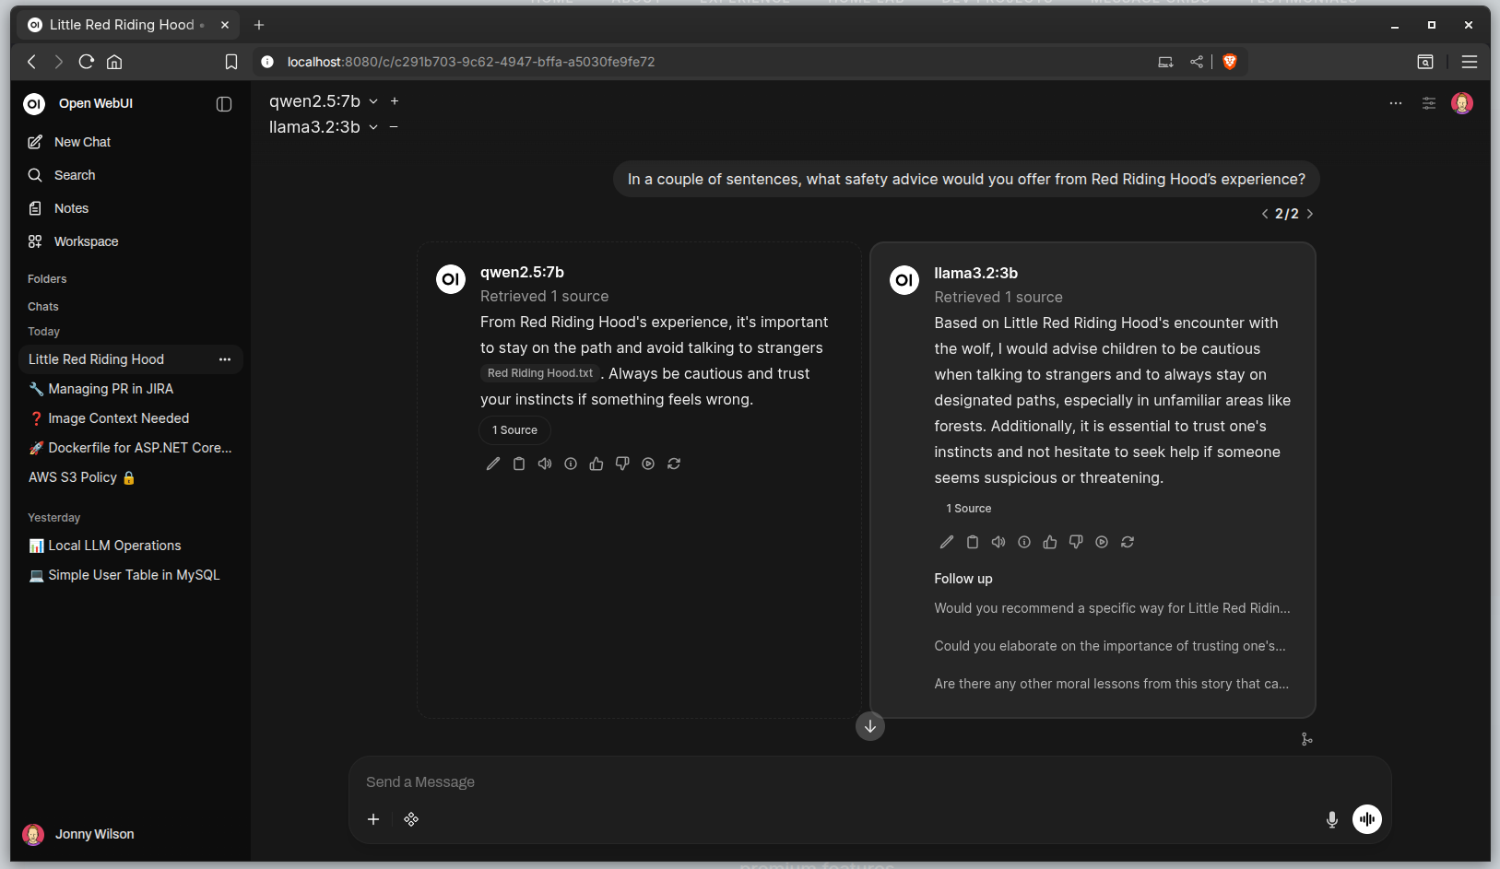This screenshot has height=869, width=1500.
Task: Open the chat controls sliders icon
Action: point(1429,103)
